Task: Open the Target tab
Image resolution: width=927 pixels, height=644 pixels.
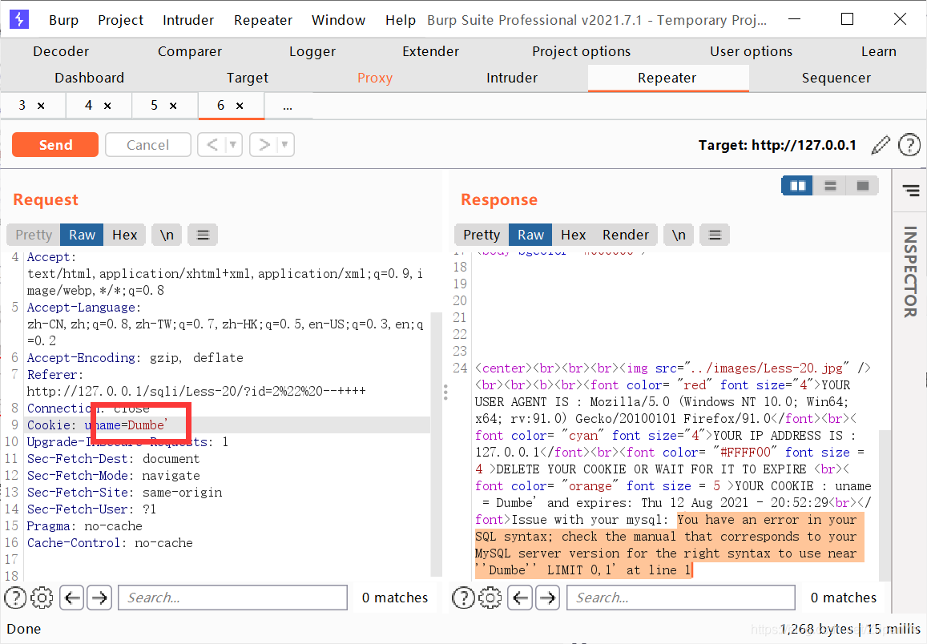Action: (x=247, y=78)
